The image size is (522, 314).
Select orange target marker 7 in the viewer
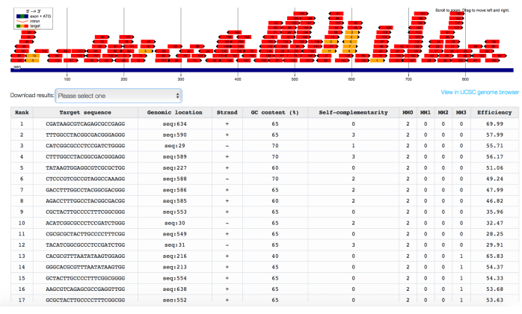pos(349,46)
